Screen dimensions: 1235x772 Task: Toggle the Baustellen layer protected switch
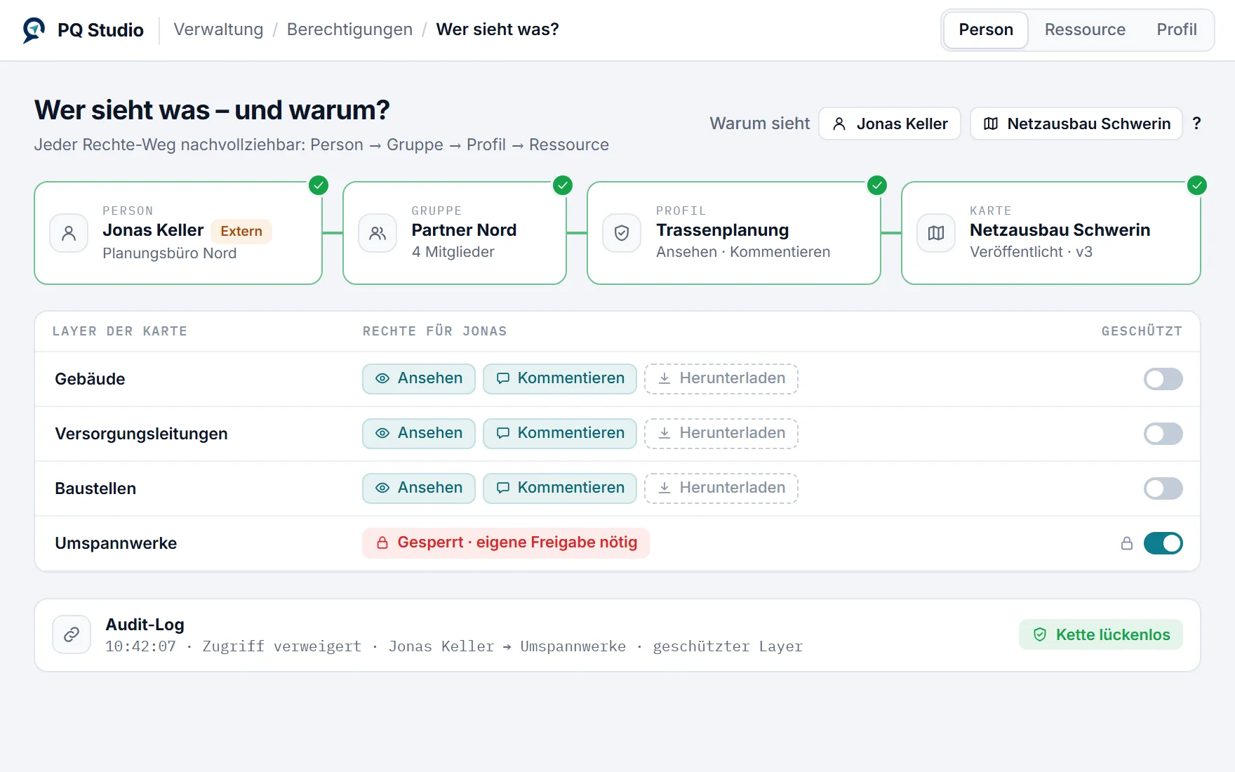[1163, 488]
